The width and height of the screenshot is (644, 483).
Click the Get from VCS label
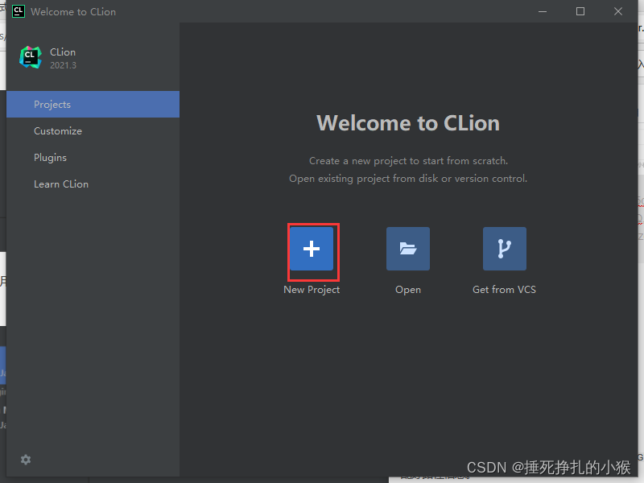[x=505, y=290]
